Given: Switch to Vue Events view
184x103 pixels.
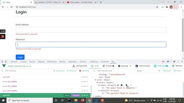Looking at the screenshot, I should 108,66.
